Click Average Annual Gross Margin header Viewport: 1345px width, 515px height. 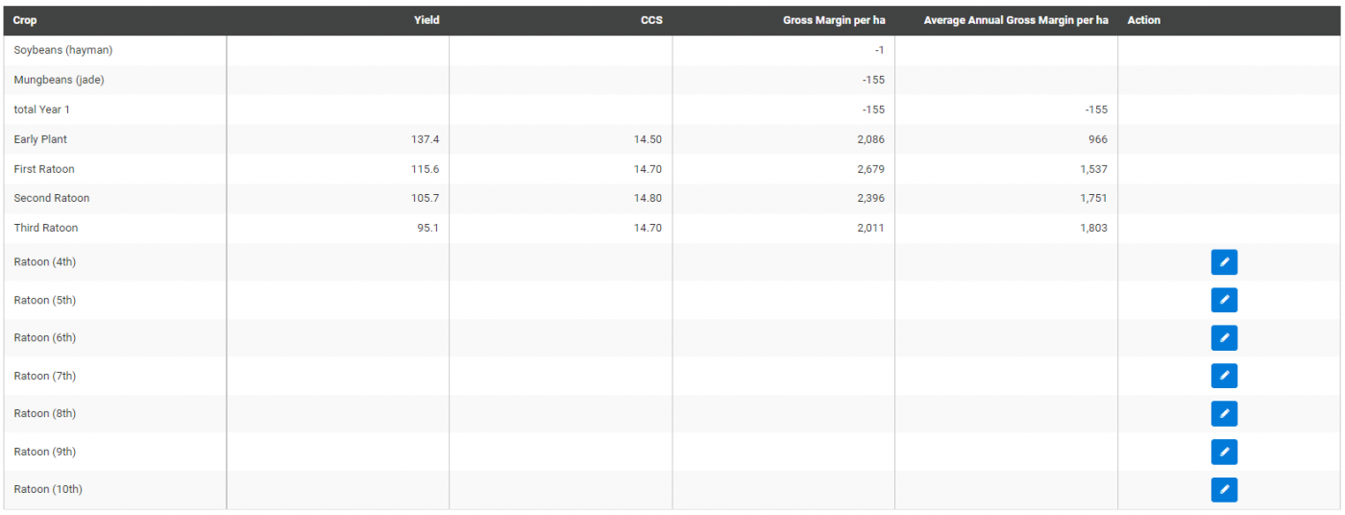click(1015, 20)
